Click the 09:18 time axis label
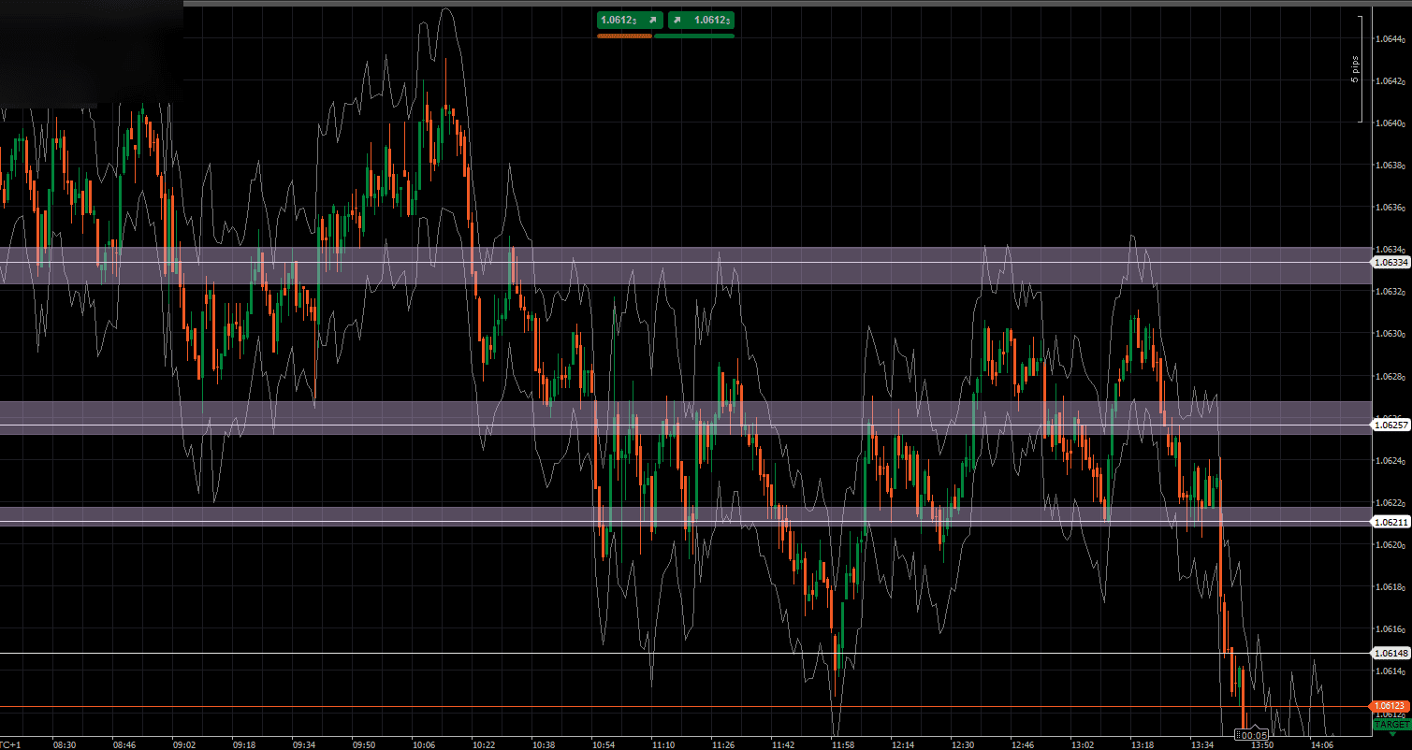The image size is (1412, 750). pyautogui.click(x=244, y=744)
